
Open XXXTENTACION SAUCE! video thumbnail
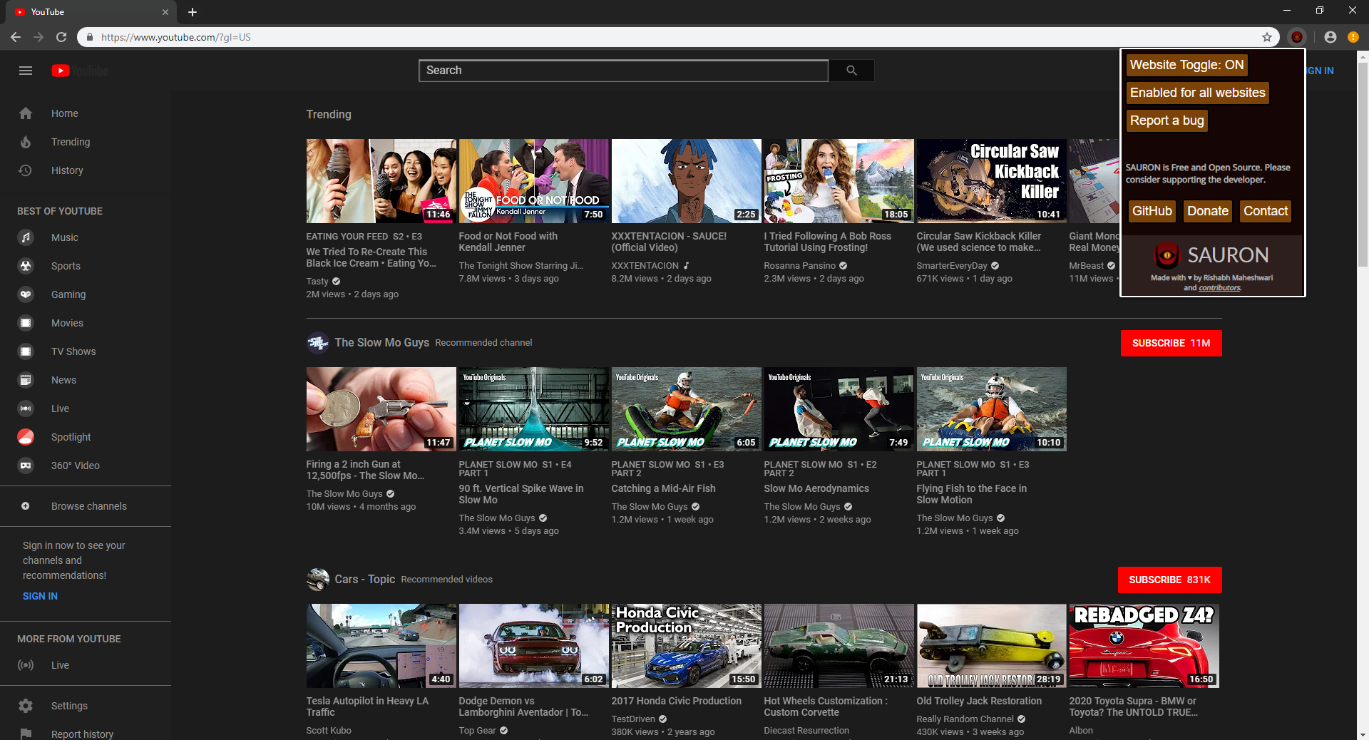[x=686, y=181]
